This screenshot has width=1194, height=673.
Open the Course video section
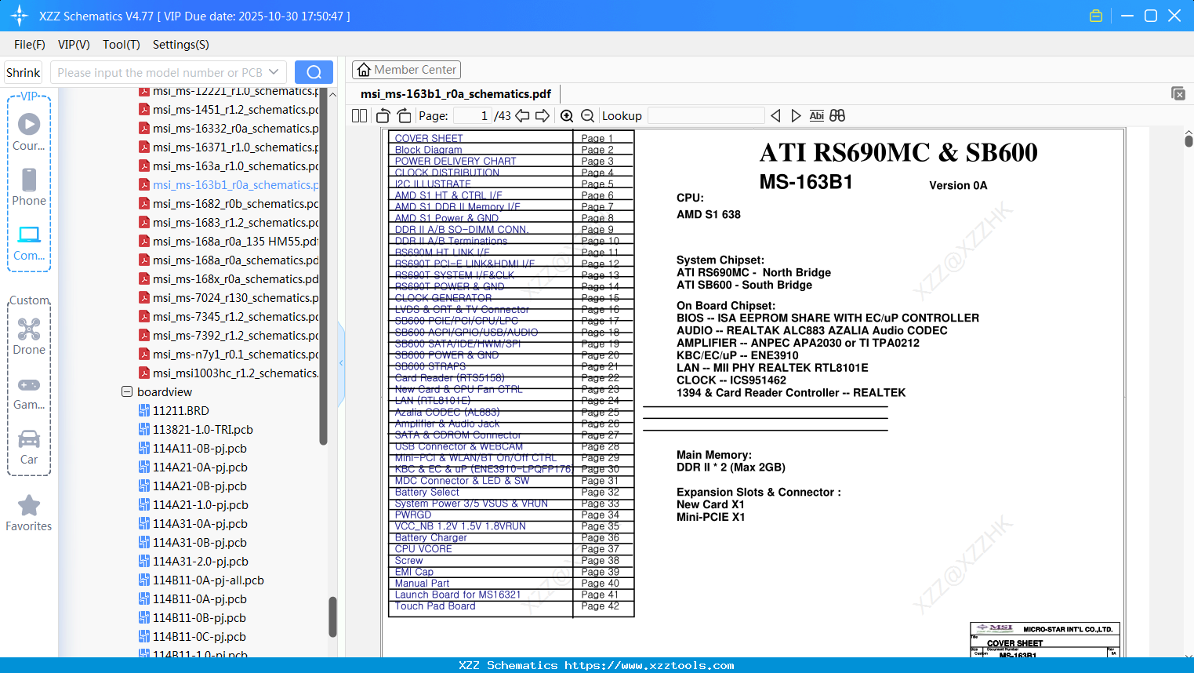[29, 132]
